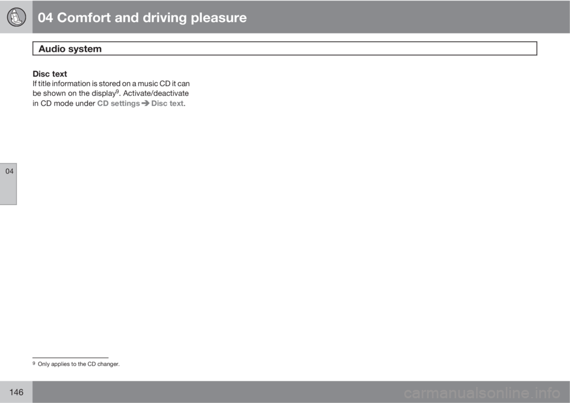
Task: Click the grey 'Disc text' menu reference
Action: coord(167,103)
